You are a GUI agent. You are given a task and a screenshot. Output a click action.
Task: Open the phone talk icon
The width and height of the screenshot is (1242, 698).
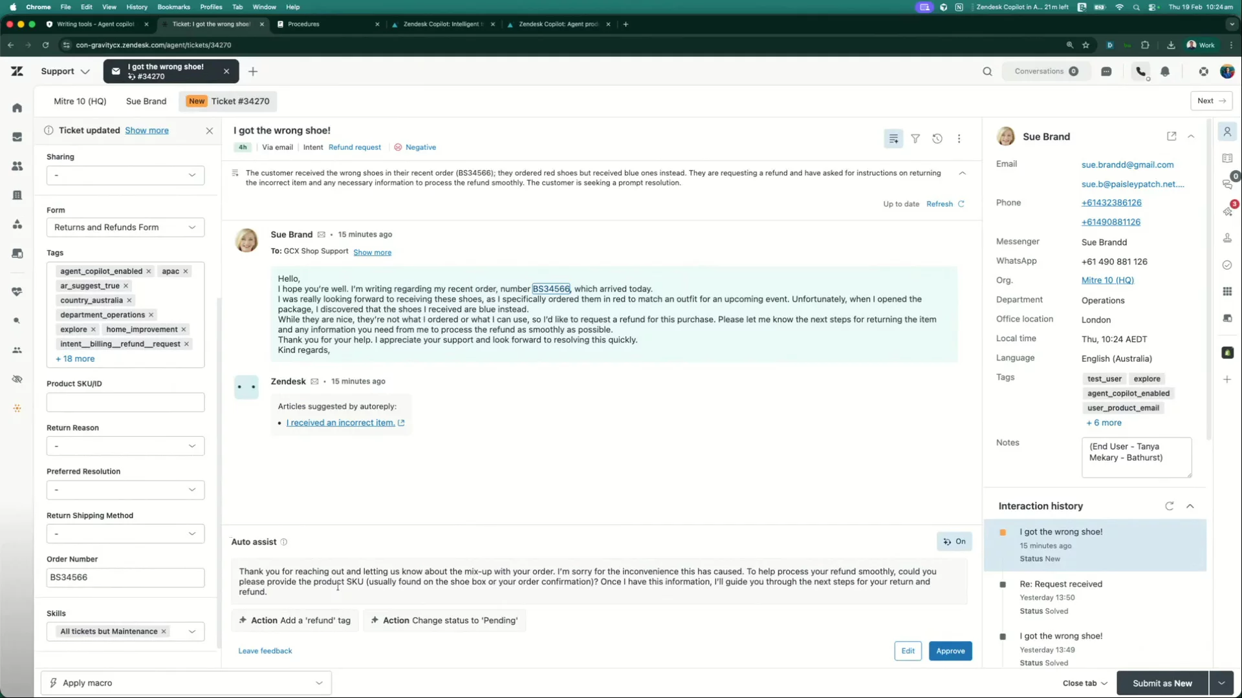1141,72
